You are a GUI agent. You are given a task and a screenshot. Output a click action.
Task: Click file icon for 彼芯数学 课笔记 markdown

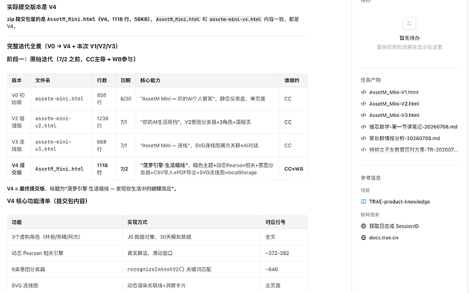point(364,127)
